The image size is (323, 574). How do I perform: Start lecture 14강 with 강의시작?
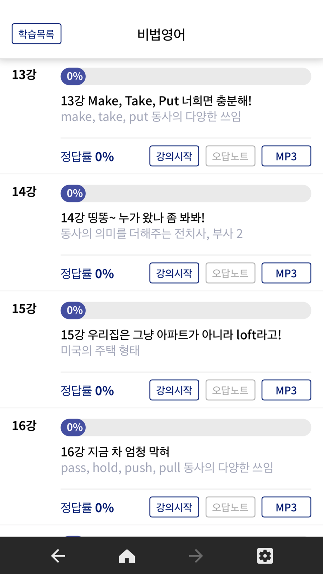click(174, 273)
